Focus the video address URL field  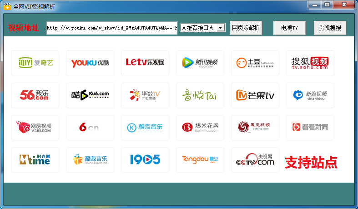112,28
